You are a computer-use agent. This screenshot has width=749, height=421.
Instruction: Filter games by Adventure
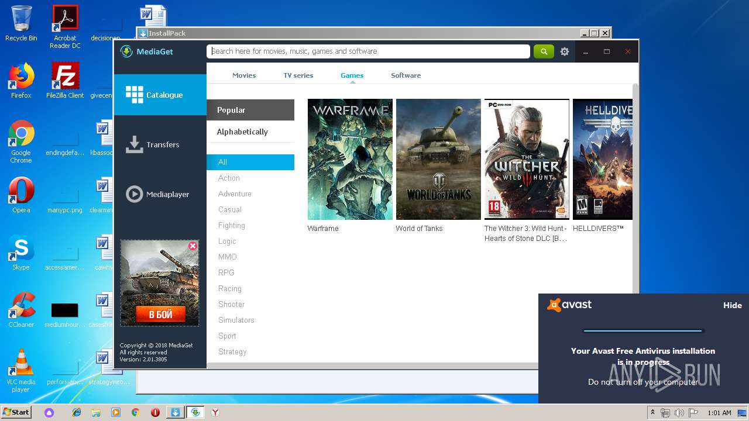point(235,194)
